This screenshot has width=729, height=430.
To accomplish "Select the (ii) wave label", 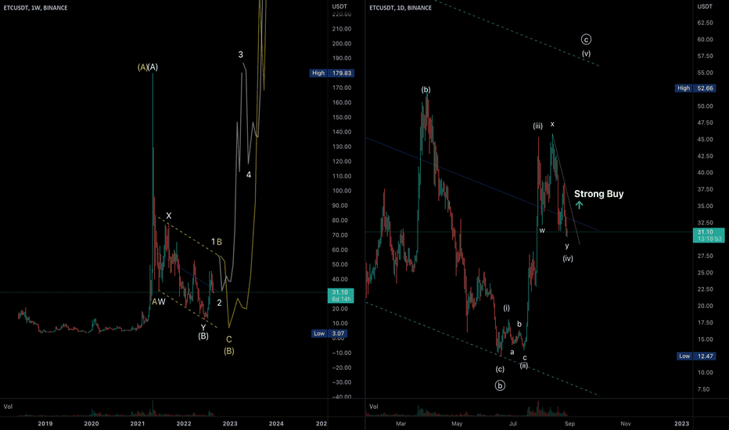I will [524, 365].
